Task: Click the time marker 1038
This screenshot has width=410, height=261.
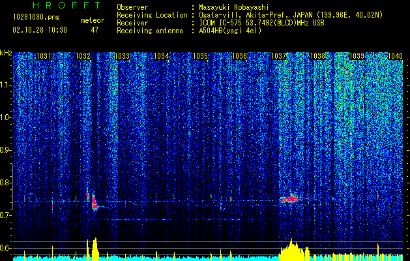Action: click(x=317, y=55)
